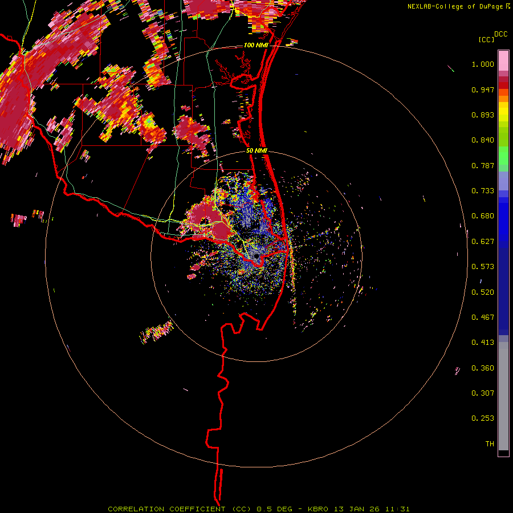
Task: Click the 0.787 scale value
Action: (x=483, y=165)
